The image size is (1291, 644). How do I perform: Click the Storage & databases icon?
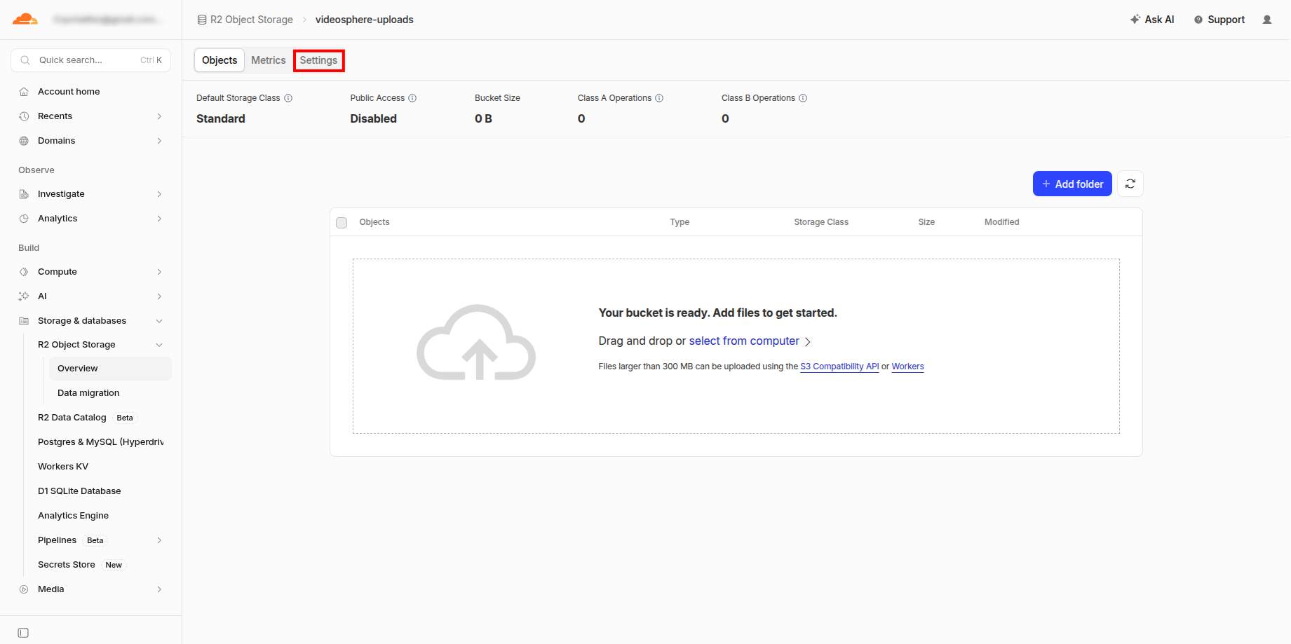(x=24, y=321)
